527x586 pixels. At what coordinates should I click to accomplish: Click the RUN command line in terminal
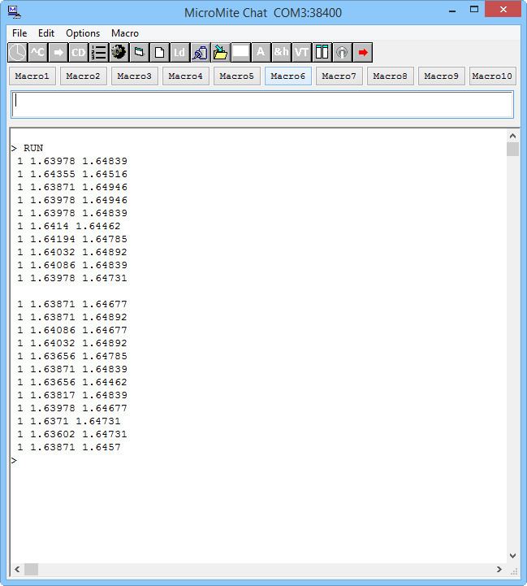point(28,149)
